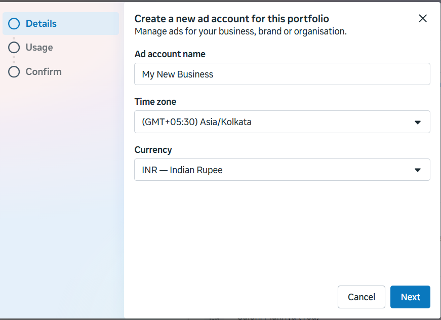Click Next to proceed
441x320 pixels.
(410, 297)
